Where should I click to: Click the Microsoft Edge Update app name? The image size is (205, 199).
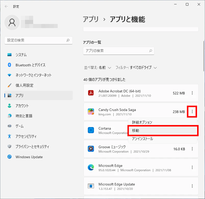pos(117,184)
